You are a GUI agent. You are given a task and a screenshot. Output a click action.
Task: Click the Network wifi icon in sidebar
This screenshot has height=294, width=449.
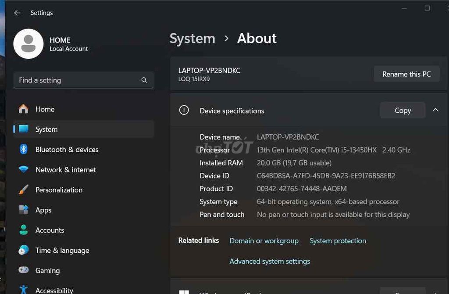click(24, 169)
